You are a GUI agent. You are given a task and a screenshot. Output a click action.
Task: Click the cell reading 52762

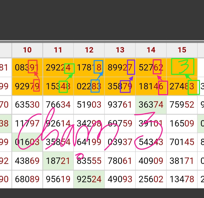pyautogui.click(x=151, y=68)
